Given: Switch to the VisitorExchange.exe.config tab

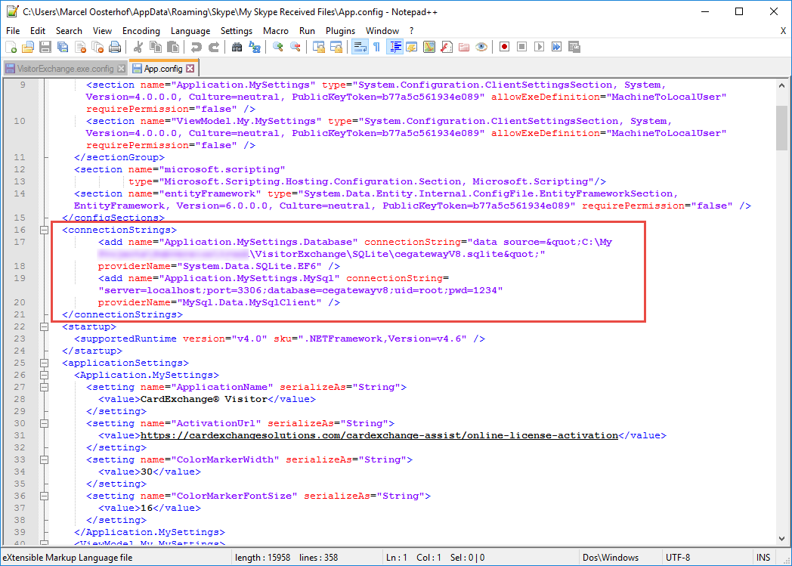Looking at the screenshot, I should (x=65, y=69).
